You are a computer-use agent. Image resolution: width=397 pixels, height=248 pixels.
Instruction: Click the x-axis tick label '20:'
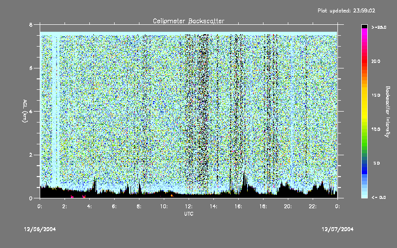coord(288,206)
